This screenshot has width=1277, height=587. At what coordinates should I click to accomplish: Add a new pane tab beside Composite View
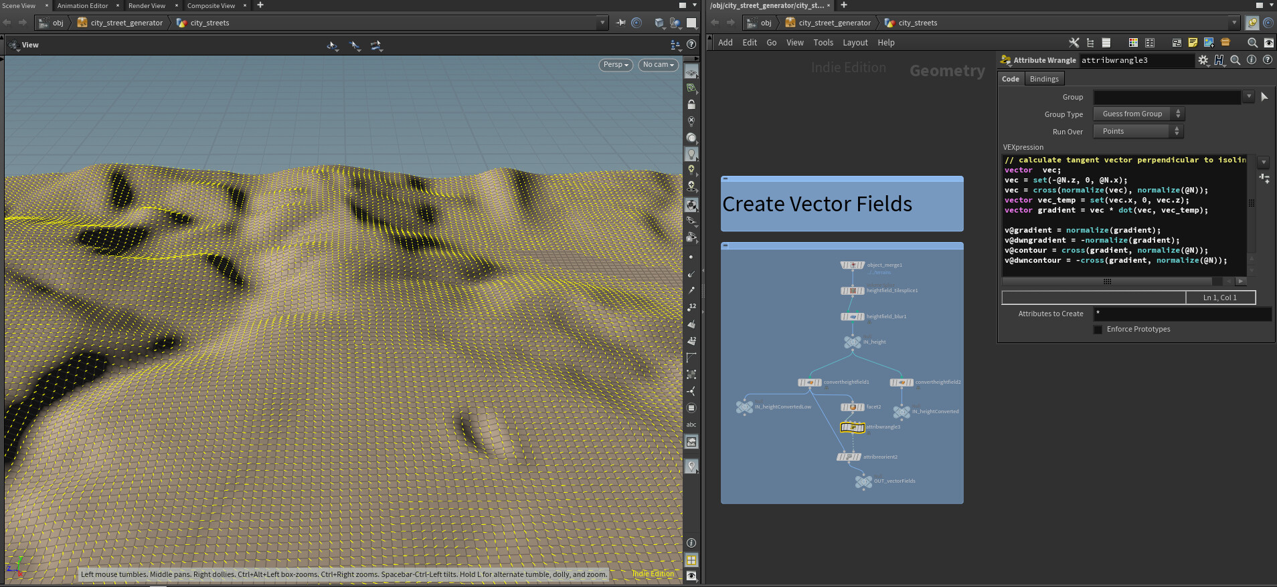(x=260, y=5)
